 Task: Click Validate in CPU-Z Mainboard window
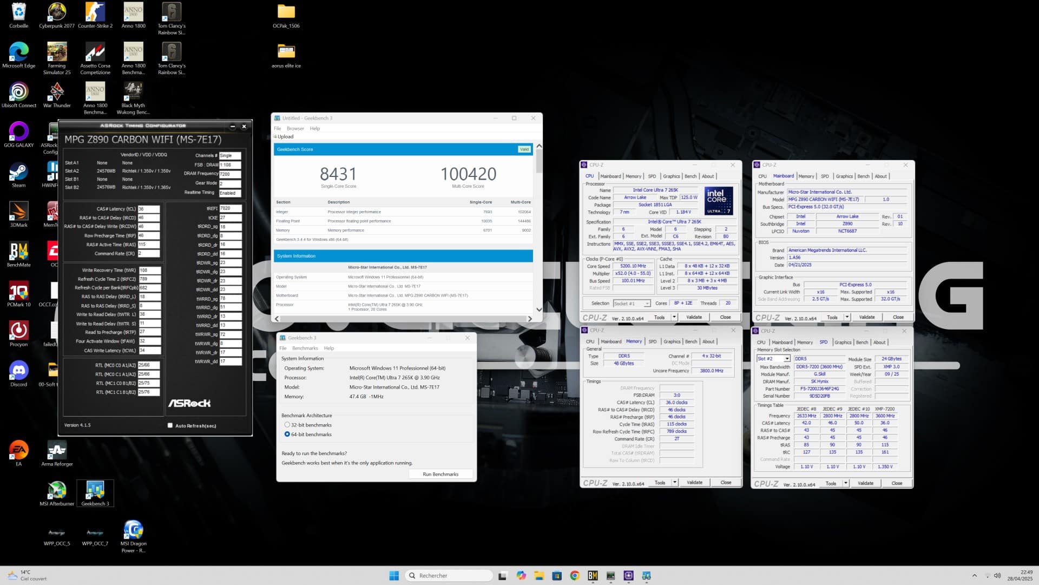click(x=866, y=318)
